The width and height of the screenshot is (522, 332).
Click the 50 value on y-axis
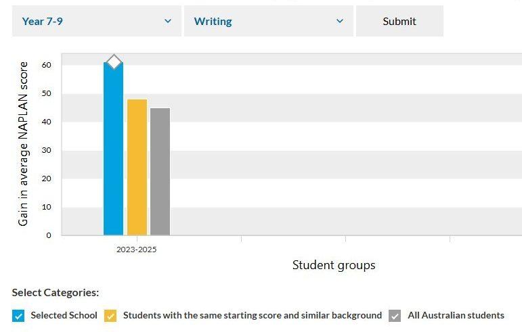[x=47, y=93]
